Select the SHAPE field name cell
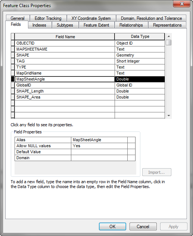 [x=65, y=55]
